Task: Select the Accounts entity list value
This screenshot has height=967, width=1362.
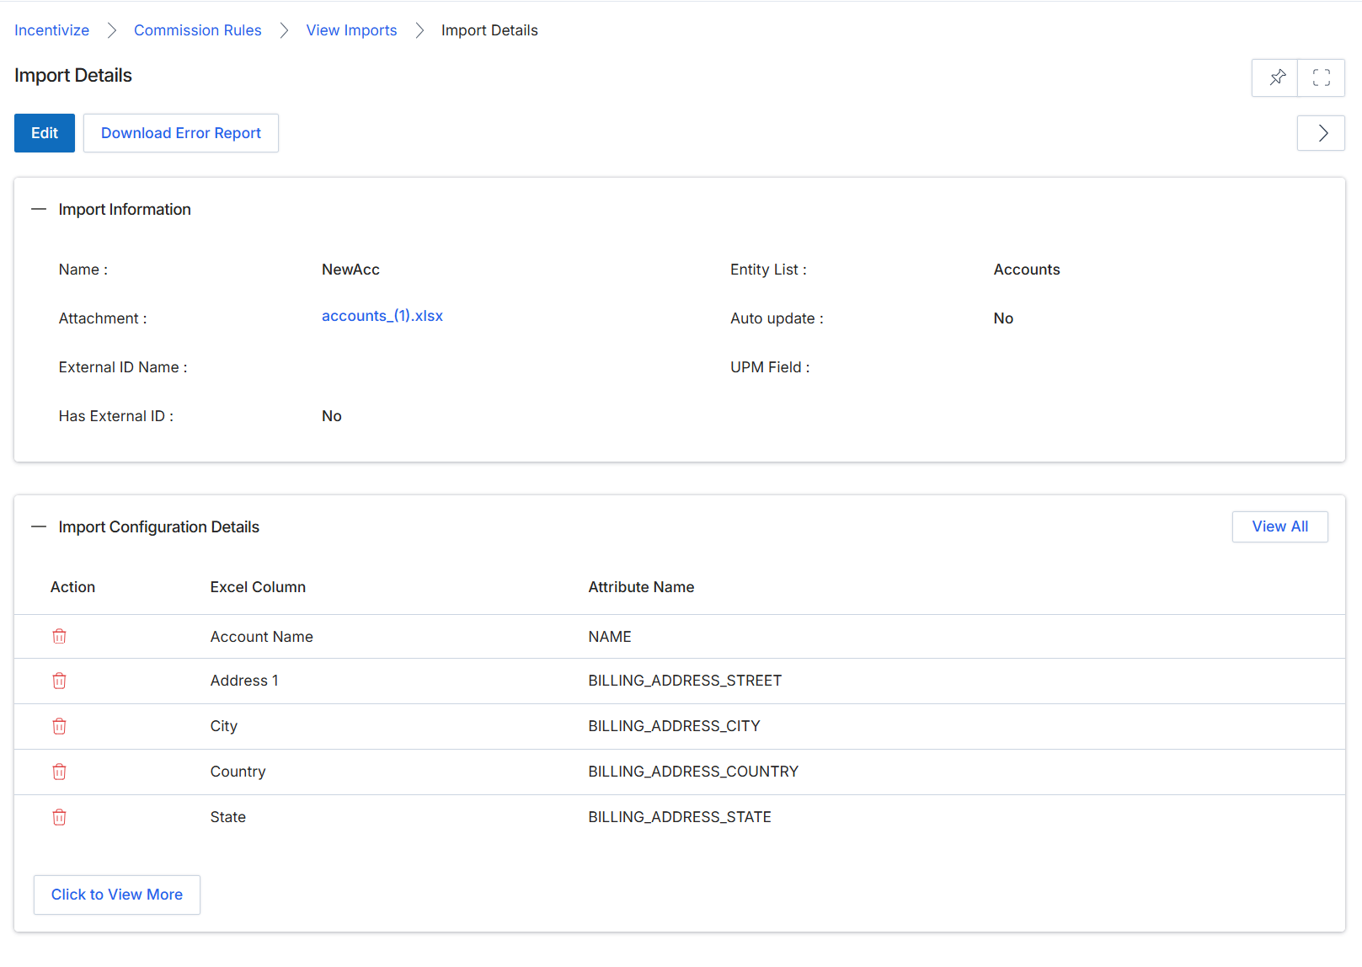Action: [1027, 270]
